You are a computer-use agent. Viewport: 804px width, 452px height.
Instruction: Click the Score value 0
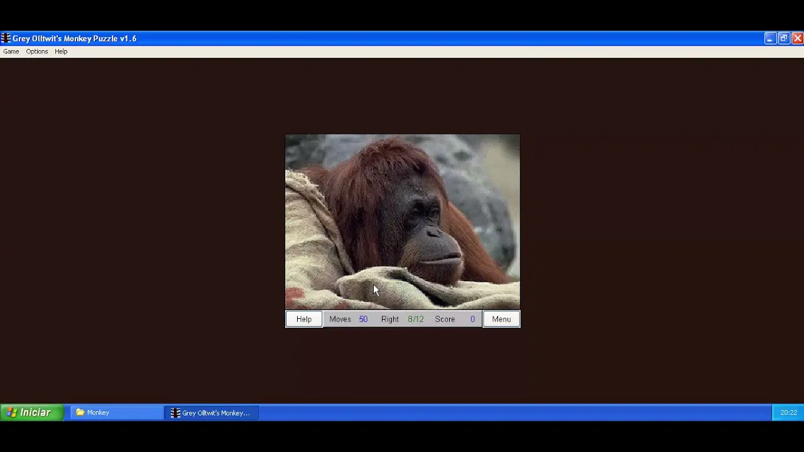click(x=472, y=319)
